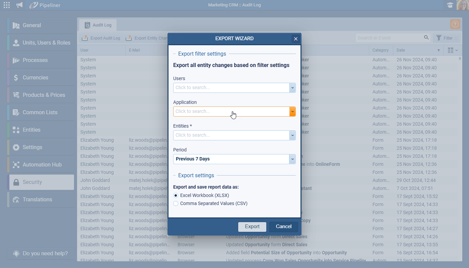Viewport: 469px width, 268px height.
Task: Open the column layout view icon
Action: tap(453, 50)
